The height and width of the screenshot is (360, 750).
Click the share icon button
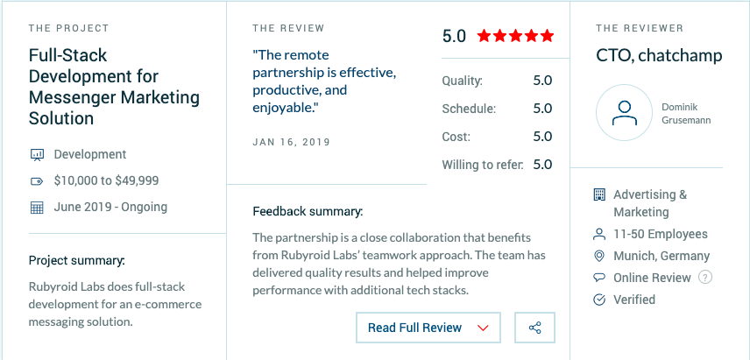pyautogui.click(x=535, y=328)
